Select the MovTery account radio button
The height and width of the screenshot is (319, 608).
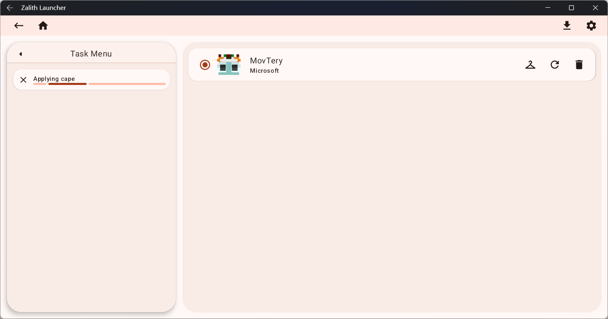(x=205, y=65)
